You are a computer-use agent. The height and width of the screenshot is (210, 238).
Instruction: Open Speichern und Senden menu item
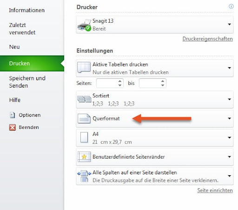(27, 82)
